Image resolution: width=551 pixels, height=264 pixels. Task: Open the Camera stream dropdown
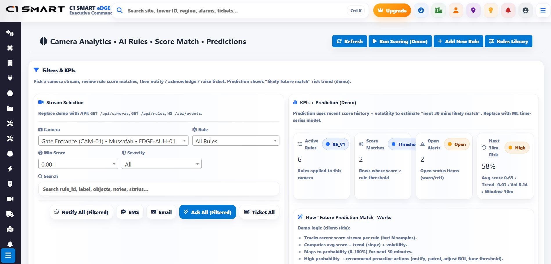[x=113, y=141]
